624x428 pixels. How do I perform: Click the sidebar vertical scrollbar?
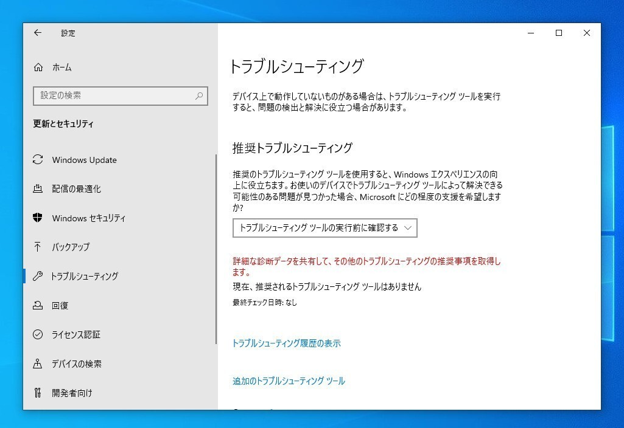click(x=216, y=249)
